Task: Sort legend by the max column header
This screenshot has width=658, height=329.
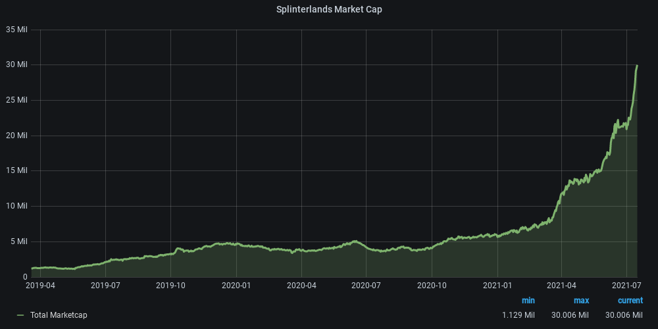Action: (x=581, y=301)
